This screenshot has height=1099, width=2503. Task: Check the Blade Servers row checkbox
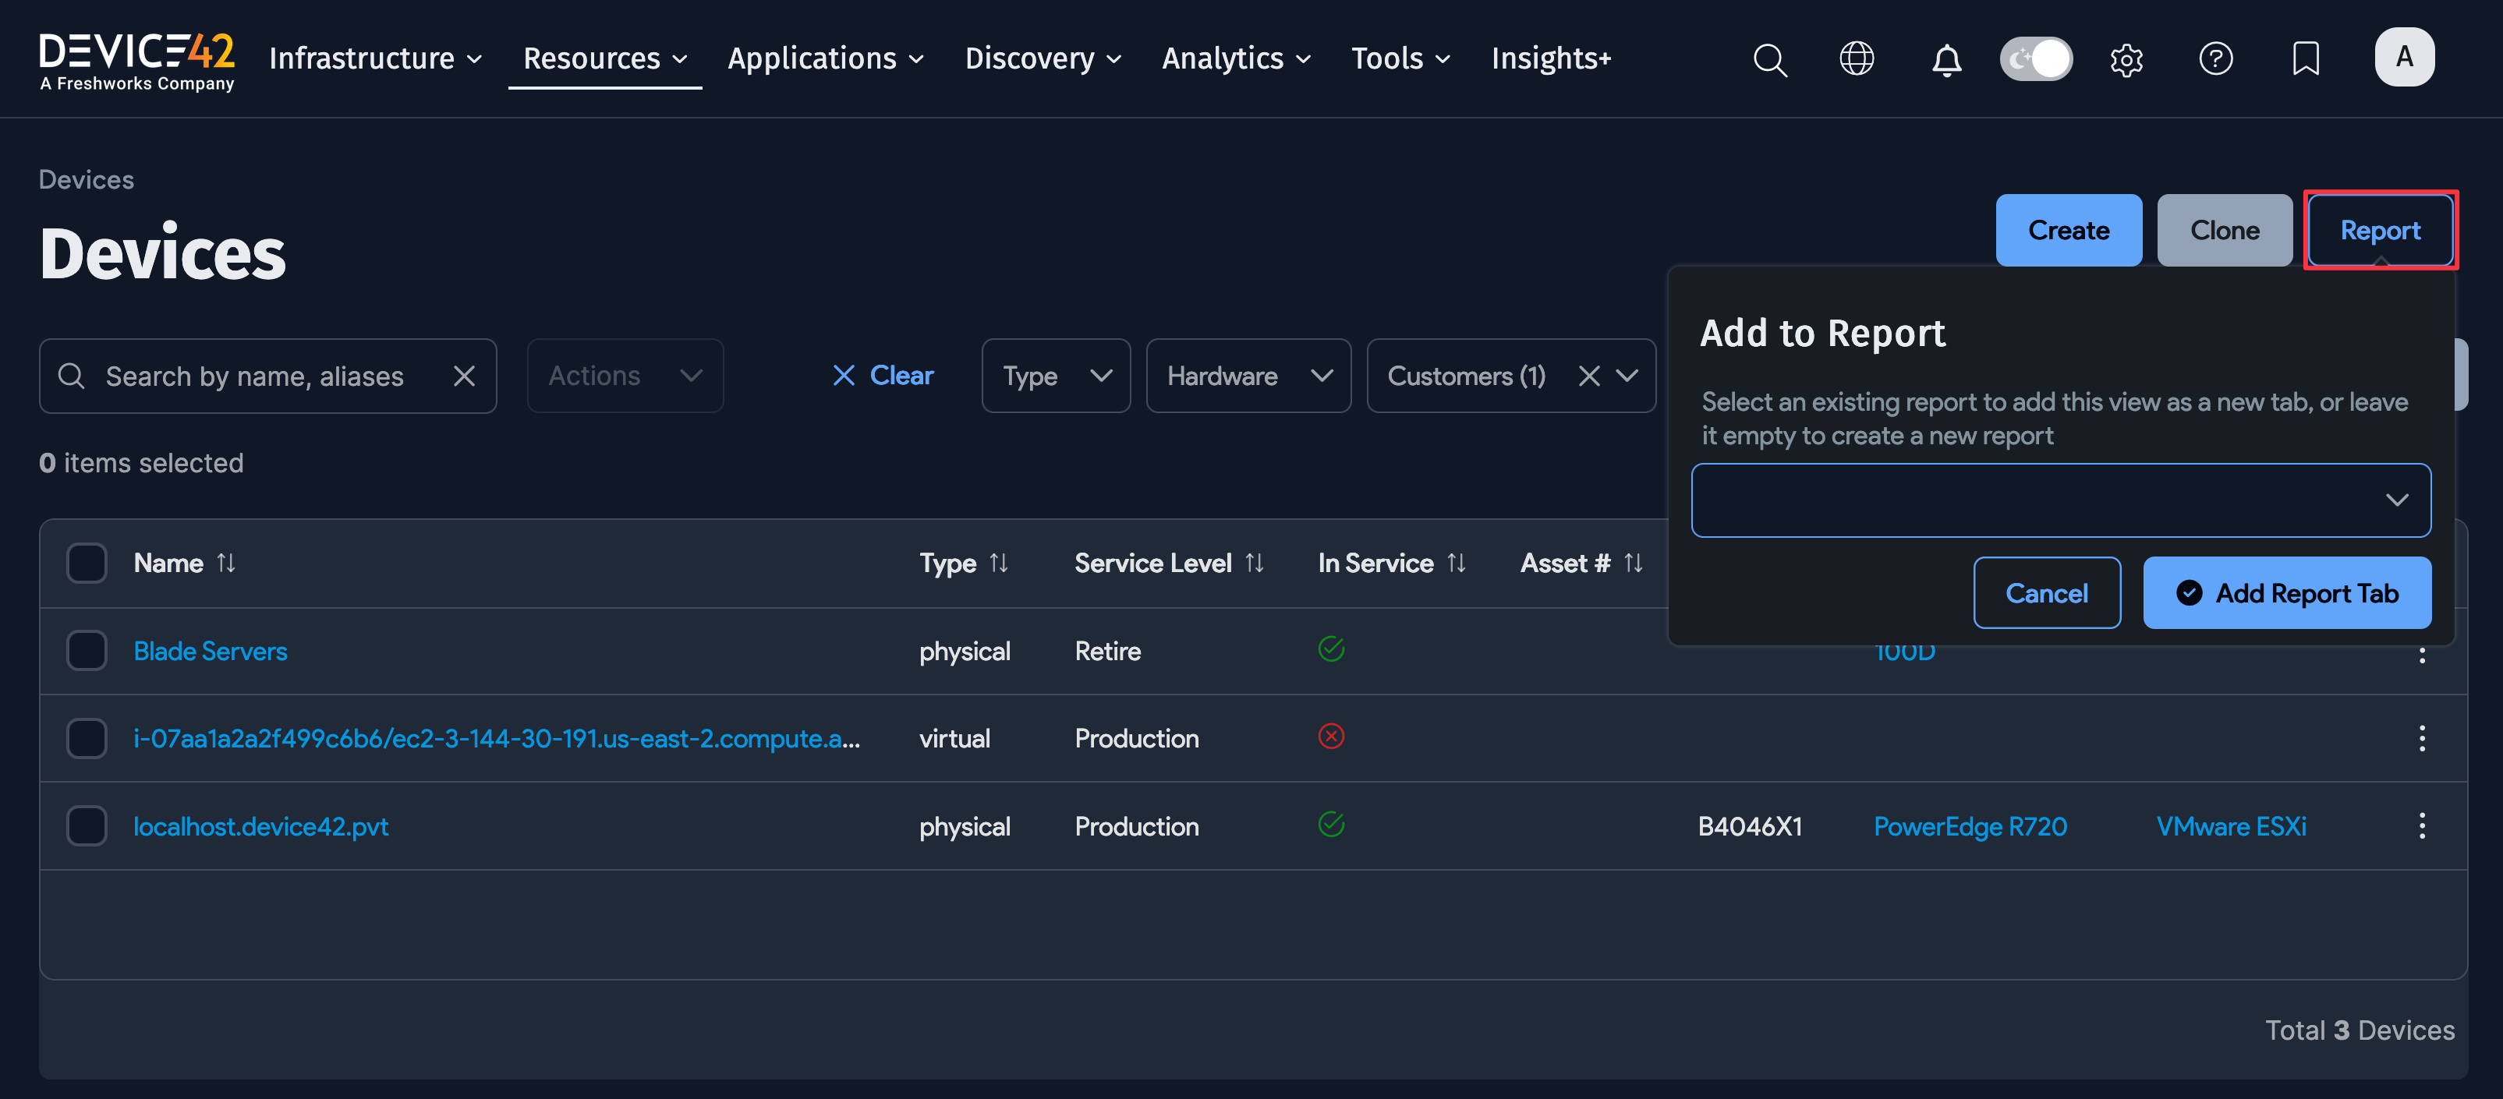[87, 651]
